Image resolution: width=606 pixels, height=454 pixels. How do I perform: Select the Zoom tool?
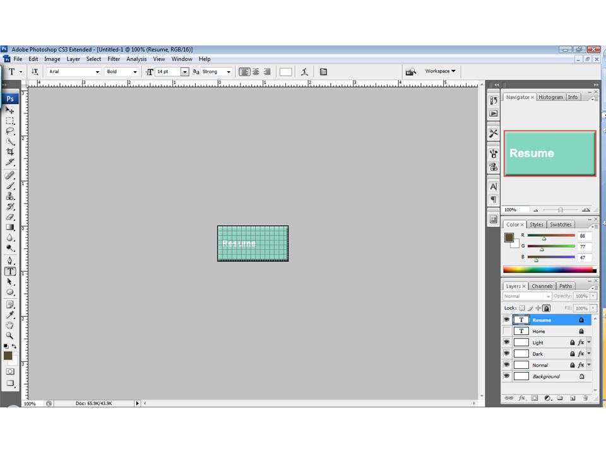tap(9, 335)
